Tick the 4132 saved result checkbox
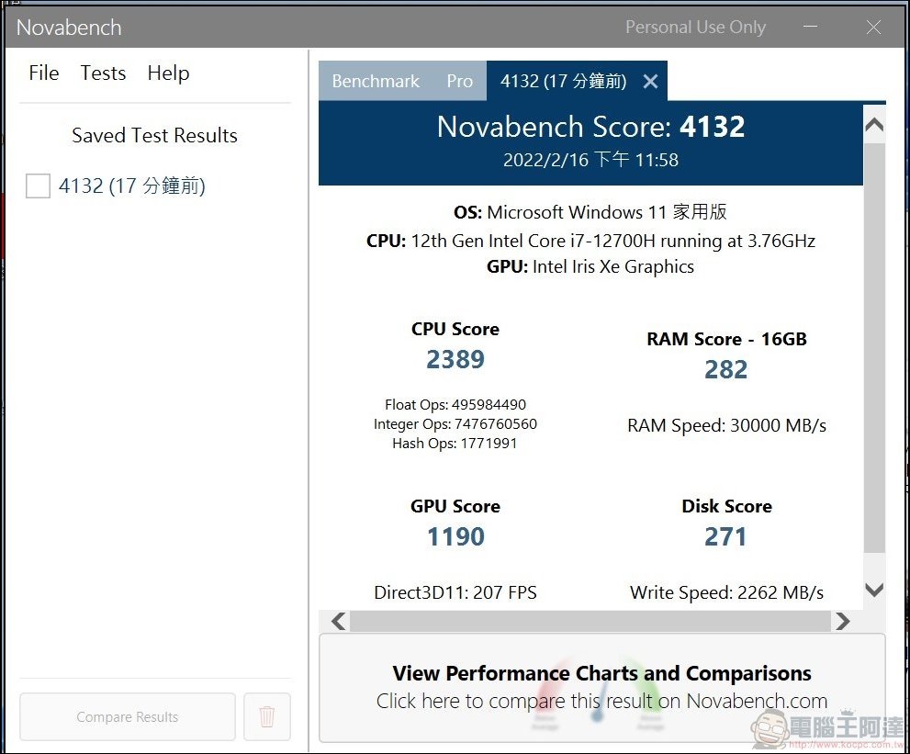The width and height of the screenshot is (910, 754). point(38,186)
